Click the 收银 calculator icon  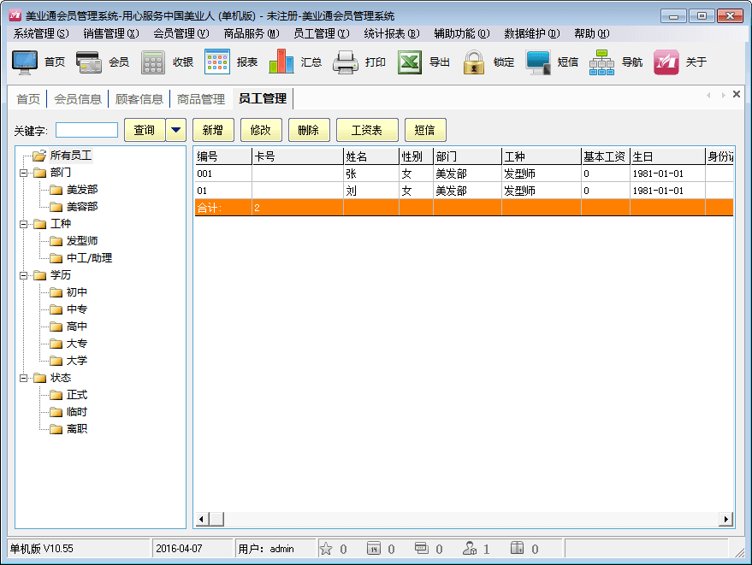pyautogui.click(x=153, y=62)
